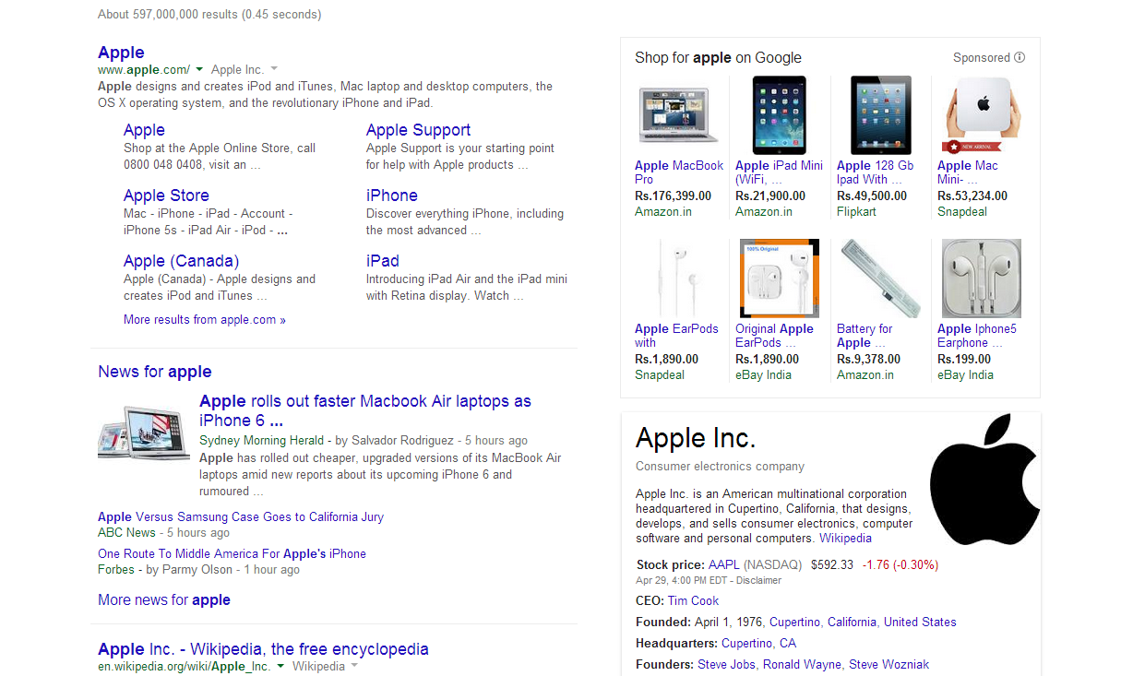Visit the iPad sitelink
Image resolution: width=1121 pixels, height=676 pixels.
[x=383, y=261]
